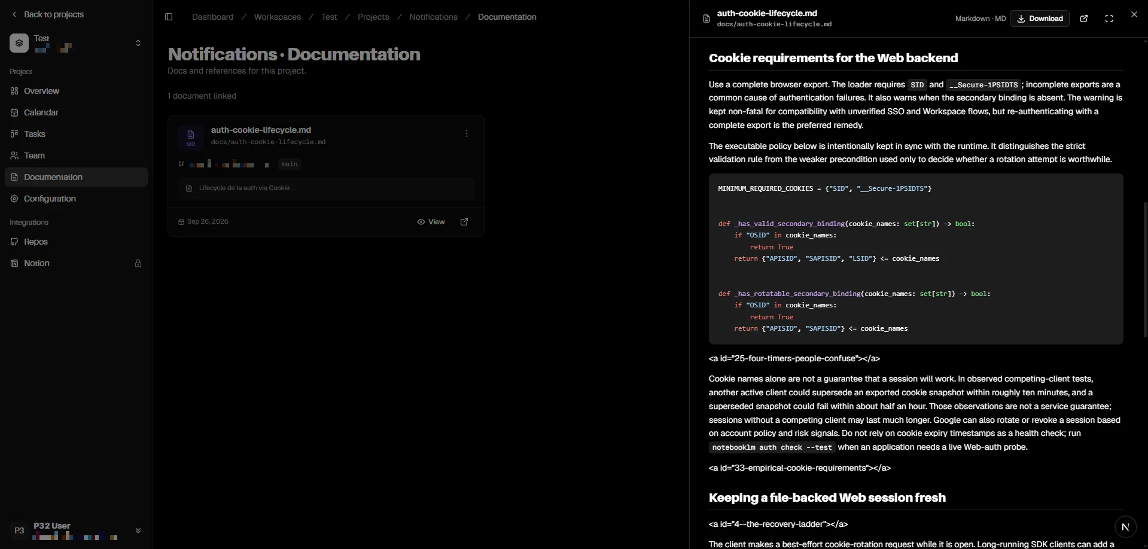Image resolution: width=1148 pixels, height=549 pixels.
Task: Click the Sep 26, 2026 date
Action: [x=203, y=222]
